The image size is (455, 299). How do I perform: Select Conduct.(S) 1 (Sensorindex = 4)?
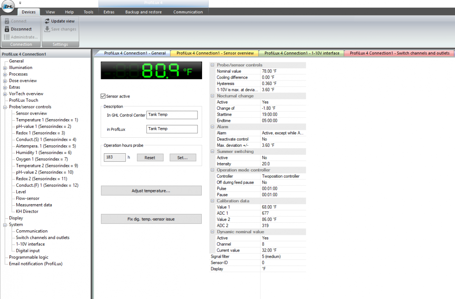click(46, 140)
